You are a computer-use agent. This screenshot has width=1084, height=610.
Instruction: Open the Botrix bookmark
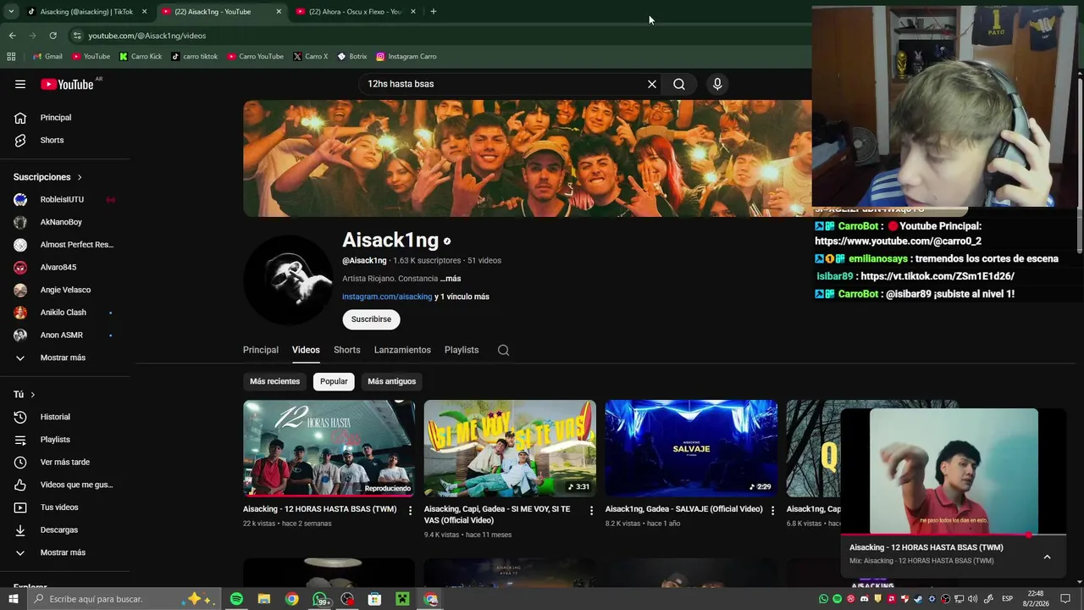(x=352, y=57)
